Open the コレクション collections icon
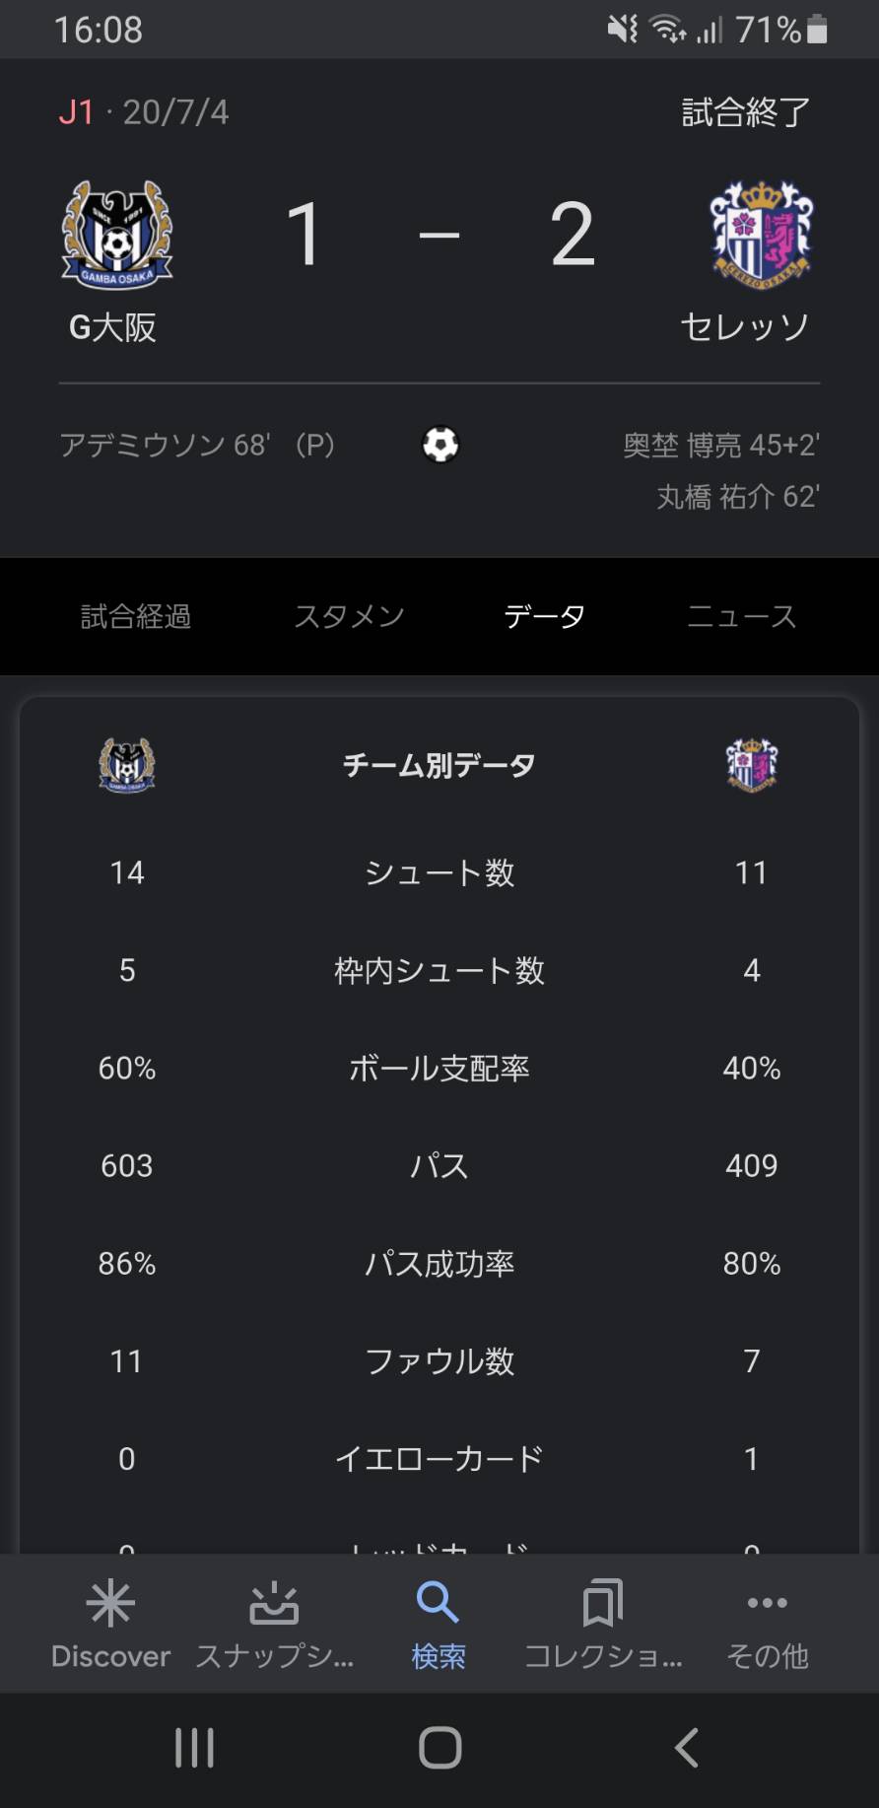This screenshot has width=879, height=1808. tap(602, 1603)
